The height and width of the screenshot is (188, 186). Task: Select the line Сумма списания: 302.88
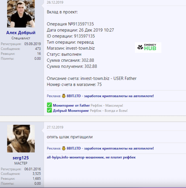[70, 60]
